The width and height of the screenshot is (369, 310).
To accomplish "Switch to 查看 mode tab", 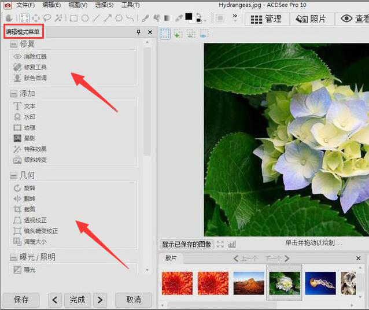I will point(353,19).
